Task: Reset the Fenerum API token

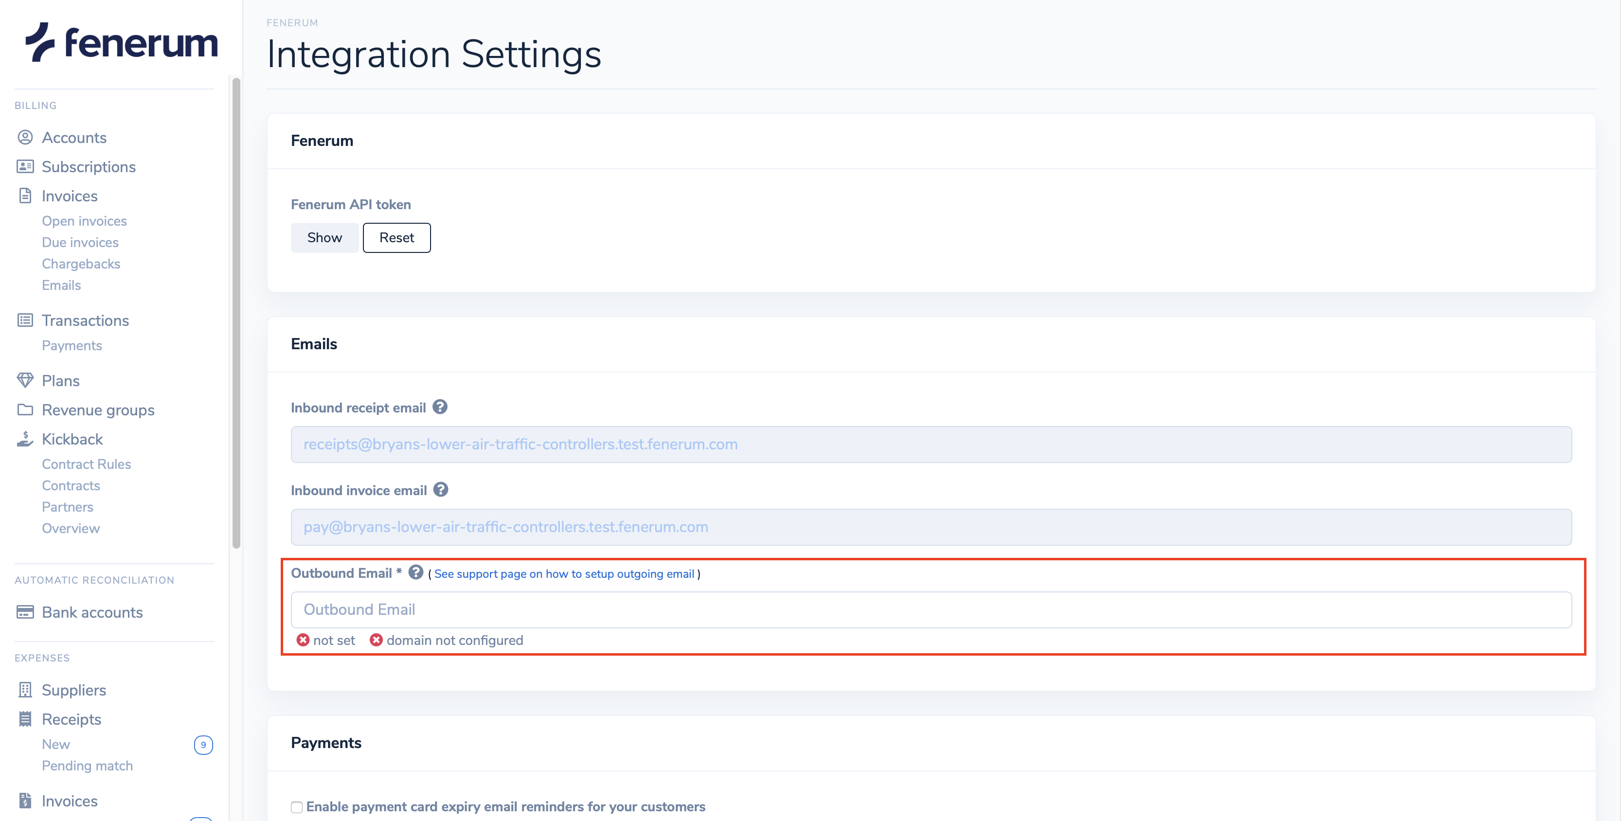Action: [396, 237]
